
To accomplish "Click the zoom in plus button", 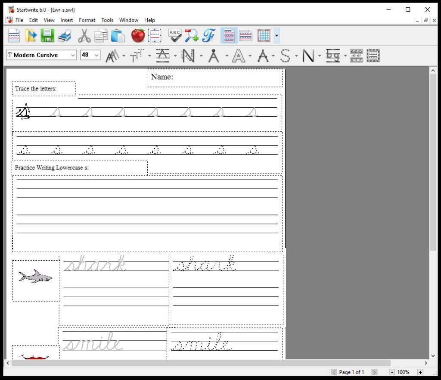I will pos(420,372).
